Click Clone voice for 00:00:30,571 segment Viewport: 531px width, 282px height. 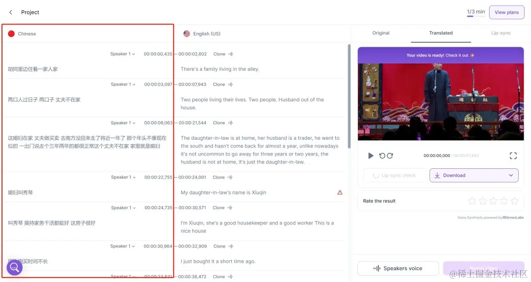pos(223,208)
